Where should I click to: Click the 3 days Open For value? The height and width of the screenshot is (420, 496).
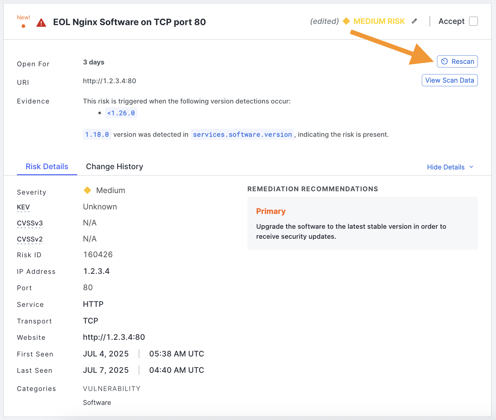[x=94, y=62]
